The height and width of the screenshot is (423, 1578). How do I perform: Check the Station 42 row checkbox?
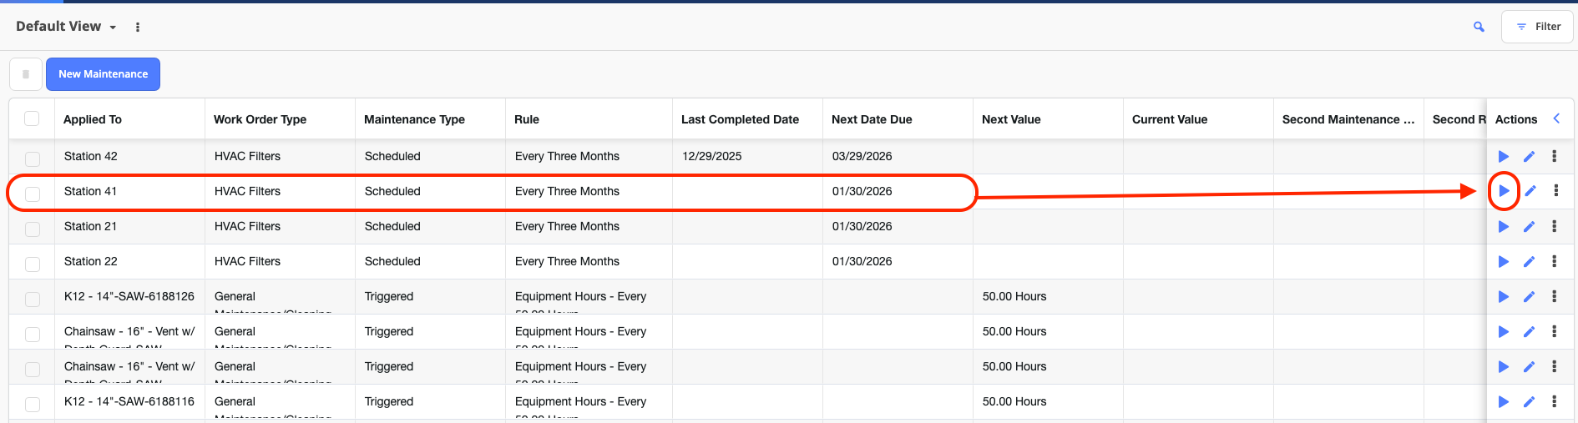coord(33,159)
